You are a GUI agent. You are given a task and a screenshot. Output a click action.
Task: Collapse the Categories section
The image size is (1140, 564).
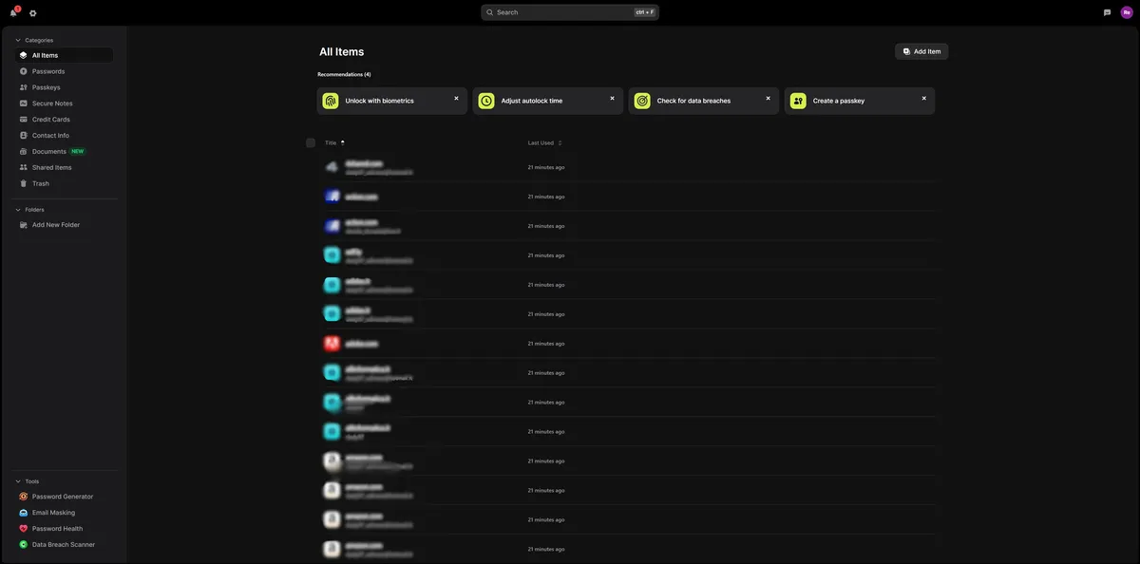pos(18,40)
